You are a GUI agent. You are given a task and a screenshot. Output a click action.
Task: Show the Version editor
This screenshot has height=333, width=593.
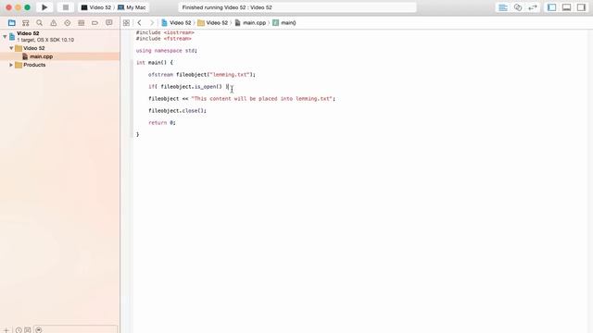533,7
